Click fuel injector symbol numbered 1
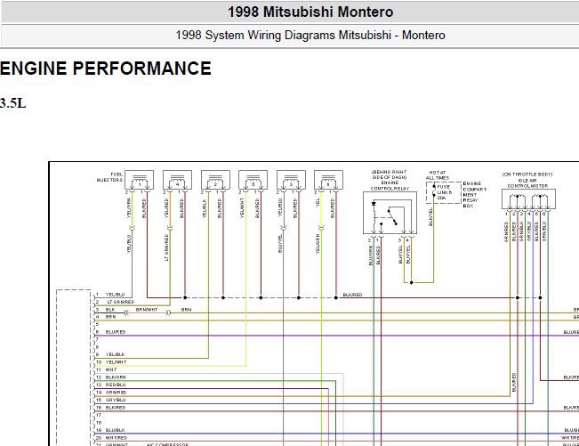The height and width of the screenshot is (446, 579). coord(140,180)
